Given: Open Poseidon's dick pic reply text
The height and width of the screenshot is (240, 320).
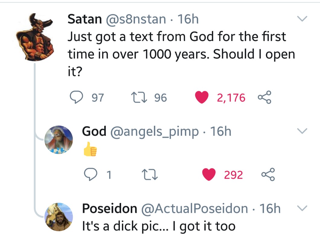Looking at the screenshot, I should [158, 226].
